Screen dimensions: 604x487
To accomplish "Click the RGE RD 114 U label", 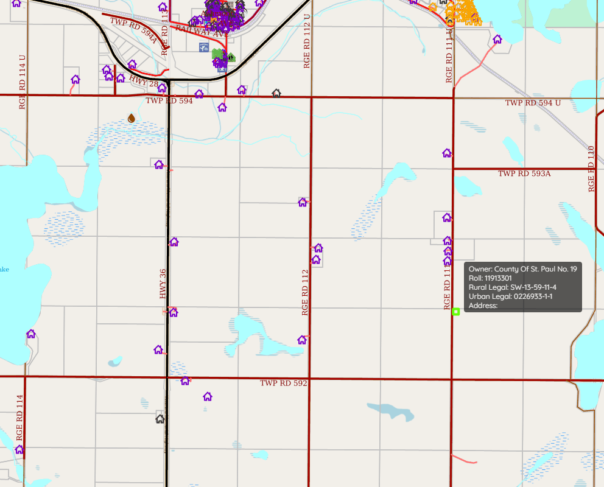I will (22, 82).
